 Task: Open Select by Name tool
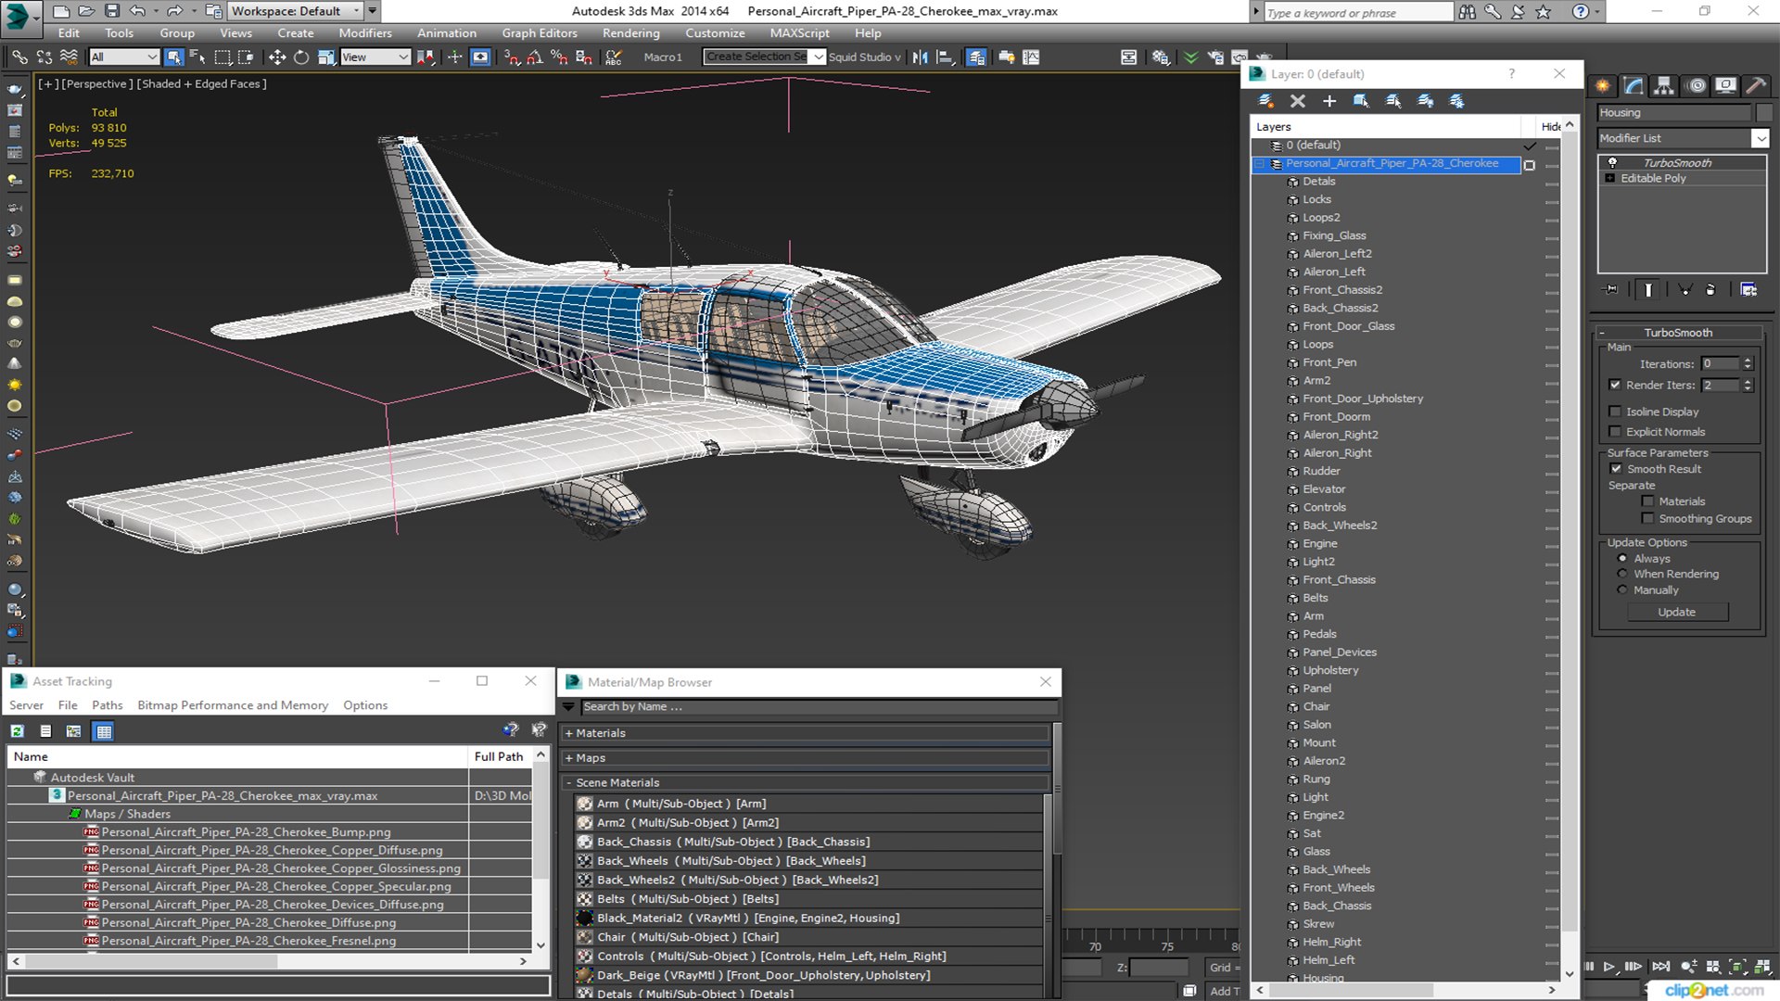197,57
